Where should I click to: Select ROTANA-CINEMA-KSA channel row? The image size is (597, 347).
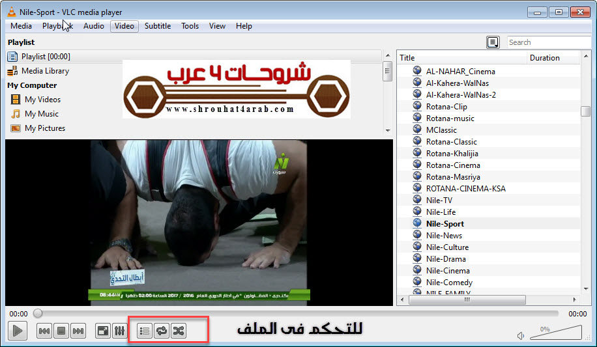click(489, 189)
